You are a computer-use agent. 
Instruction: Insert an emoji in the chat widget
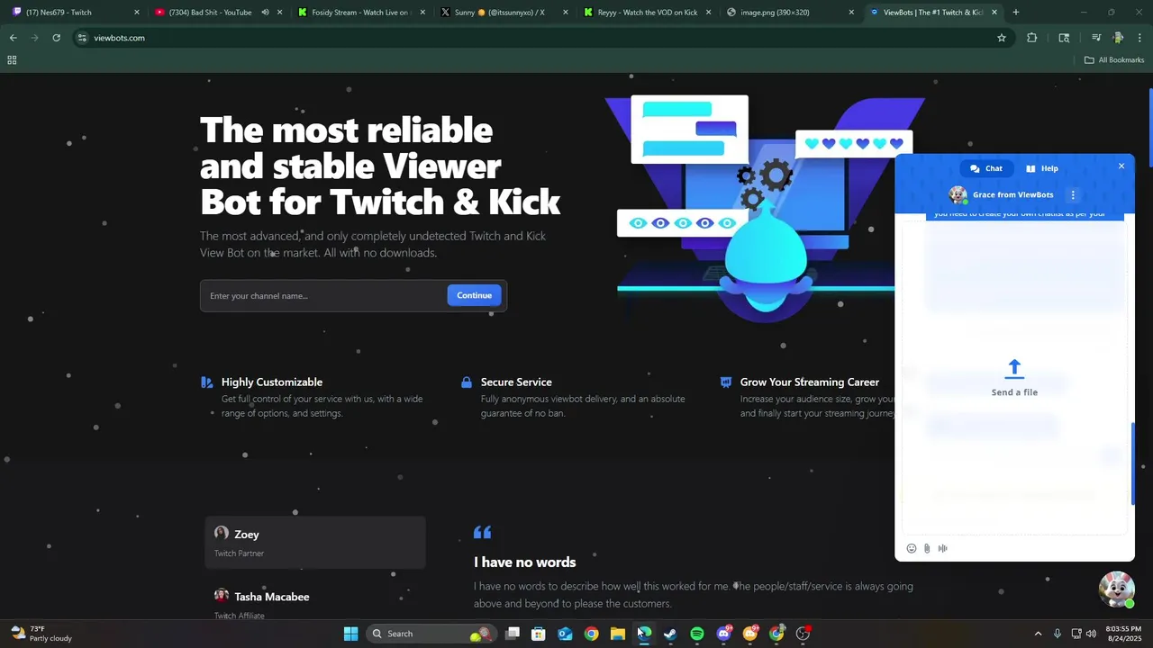tap(911, 548)
